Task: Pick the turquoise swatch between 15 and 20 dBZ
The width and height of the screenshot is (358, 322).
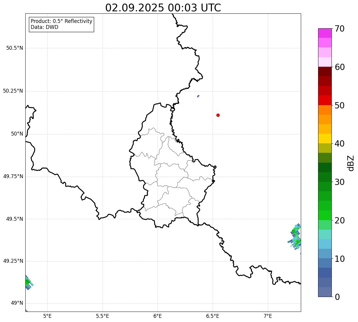Action: [x=325, y=234]
